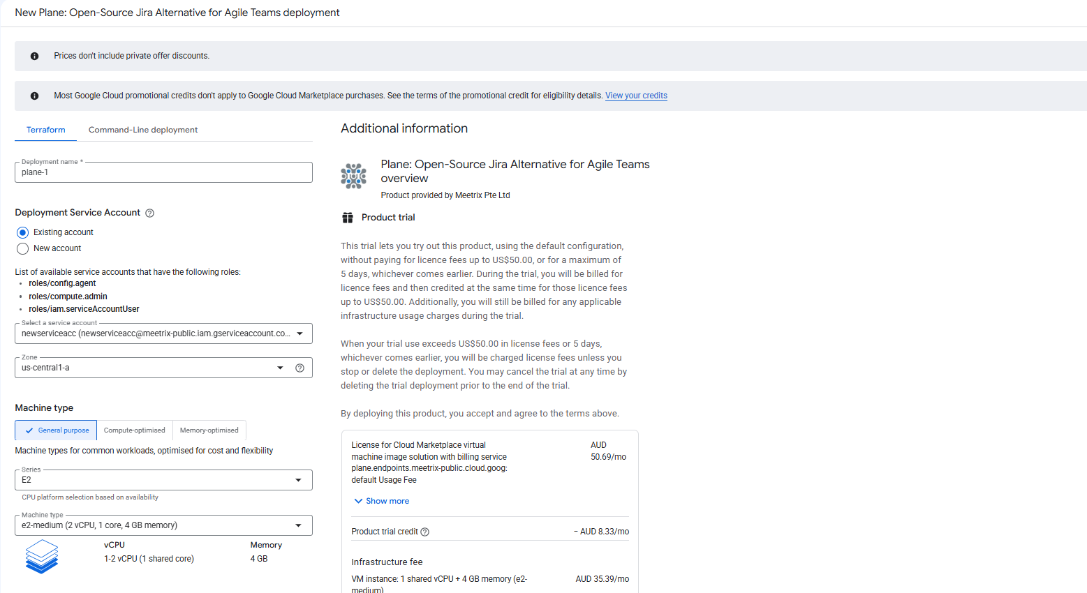Click info icon beside promotional credits notice
The width and height of the screenshot is (1087, 593).
tap(34, 96)
